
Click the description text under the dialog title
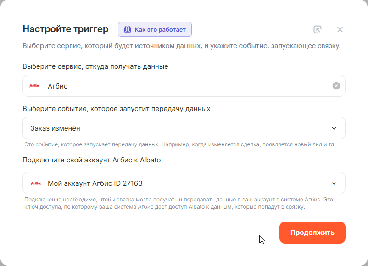[x=182, y=46]
